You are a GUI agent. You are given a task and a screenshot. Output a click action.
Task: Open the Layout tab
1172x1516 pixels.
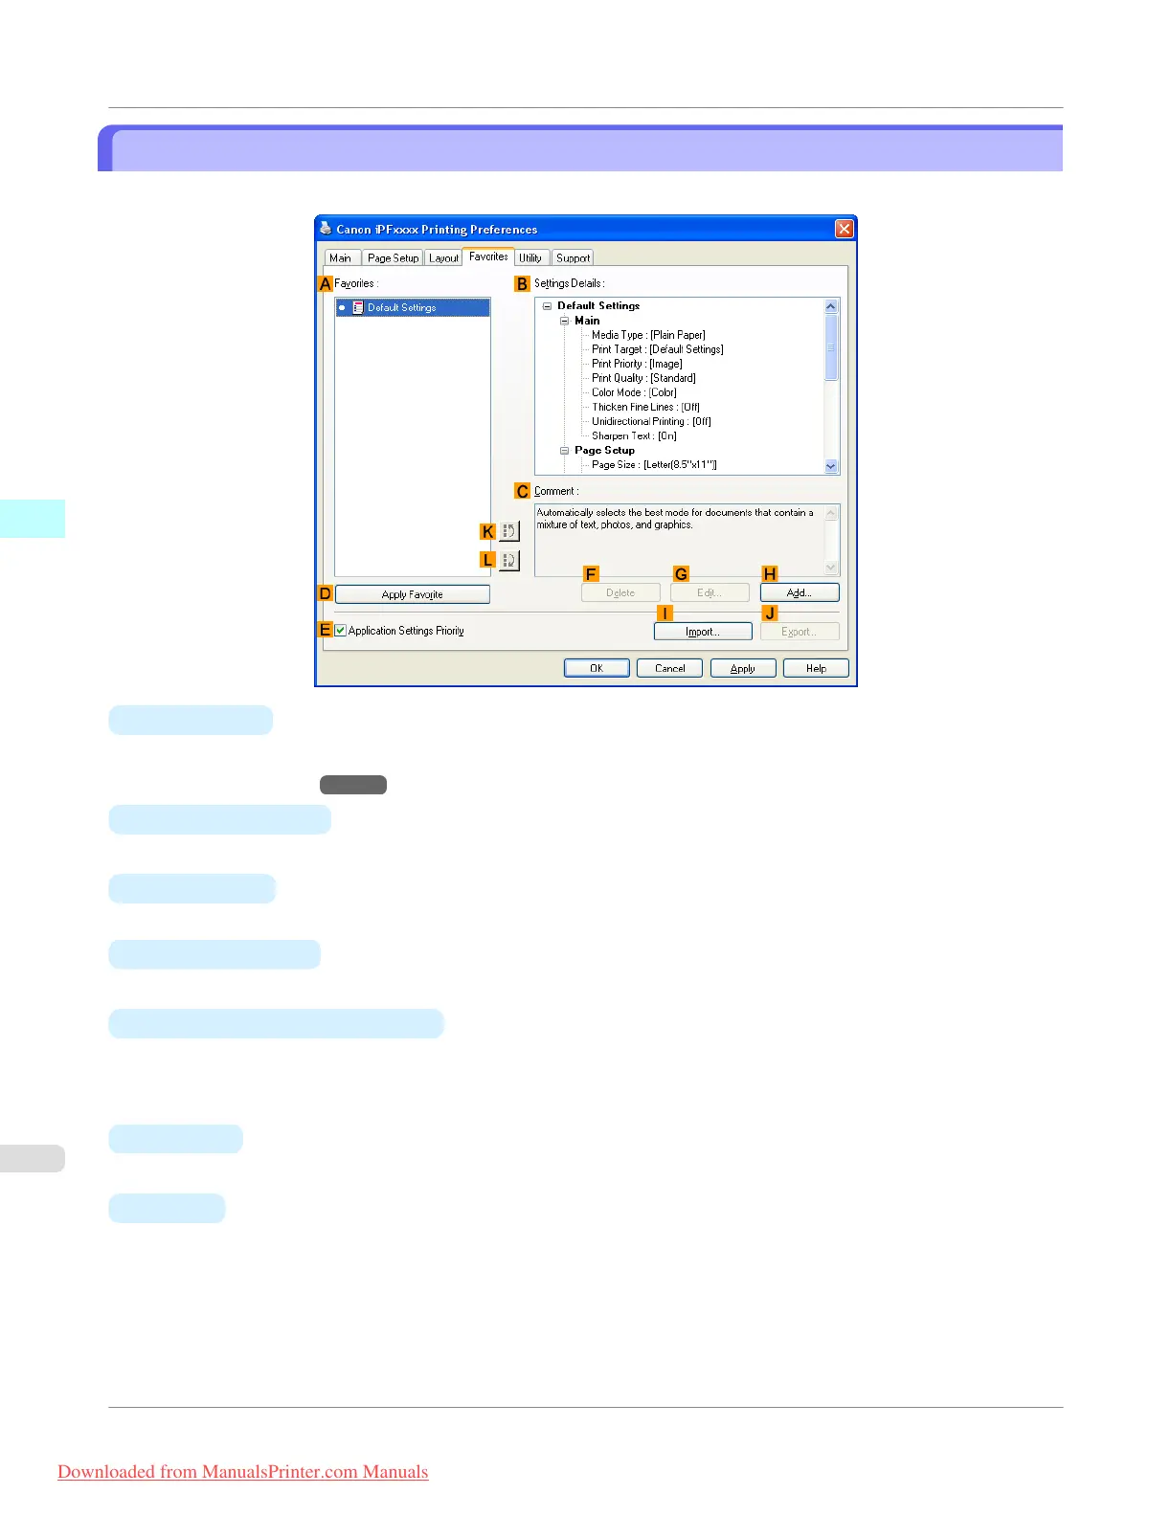(x=443, y=258)
